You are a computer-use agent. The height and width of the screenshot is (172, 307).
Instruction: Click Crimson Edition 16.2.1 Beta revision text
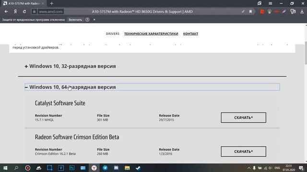coord(55,154)
